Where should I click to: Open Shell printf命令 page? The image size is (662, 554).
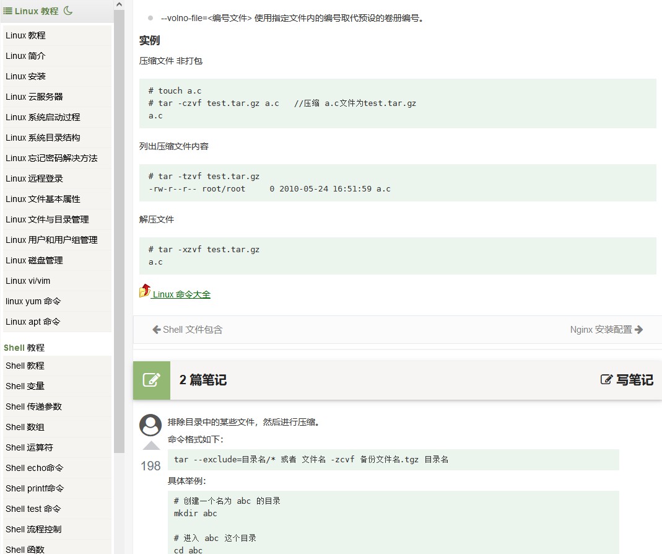(x=58, y=488)
